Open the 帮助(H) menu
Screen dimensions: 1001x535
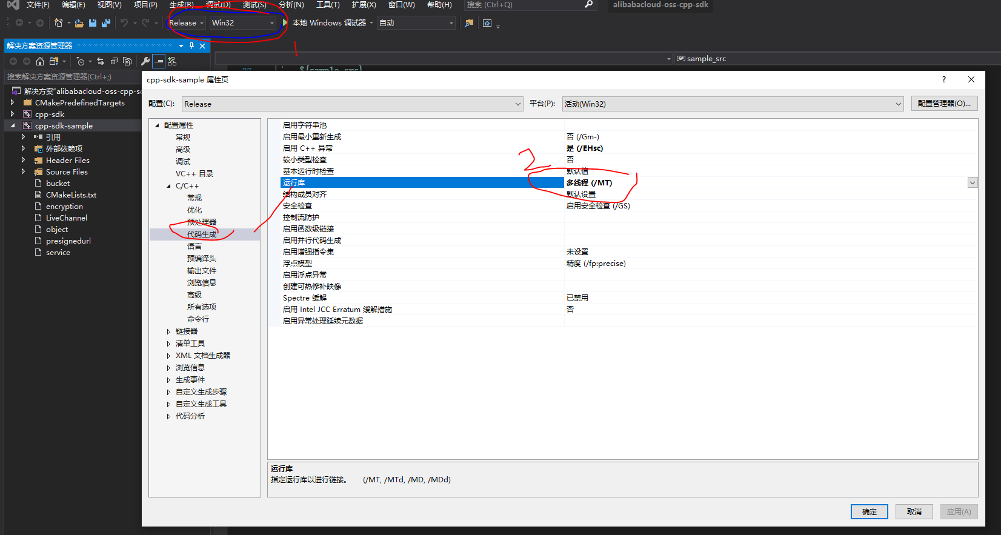pyautogui.click(x=439, y=5)
